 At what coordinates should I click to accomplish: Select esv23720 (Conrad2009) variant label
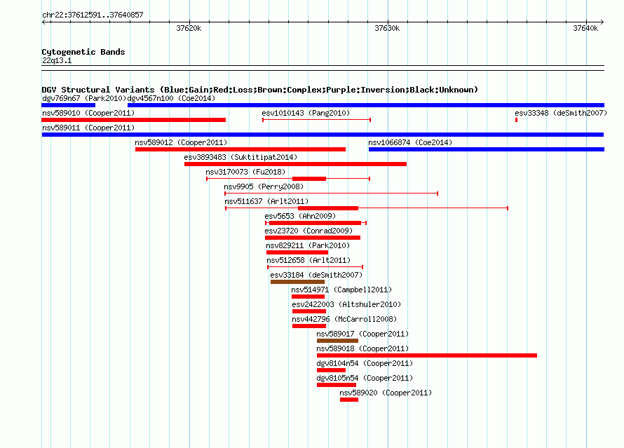point(308,231)
